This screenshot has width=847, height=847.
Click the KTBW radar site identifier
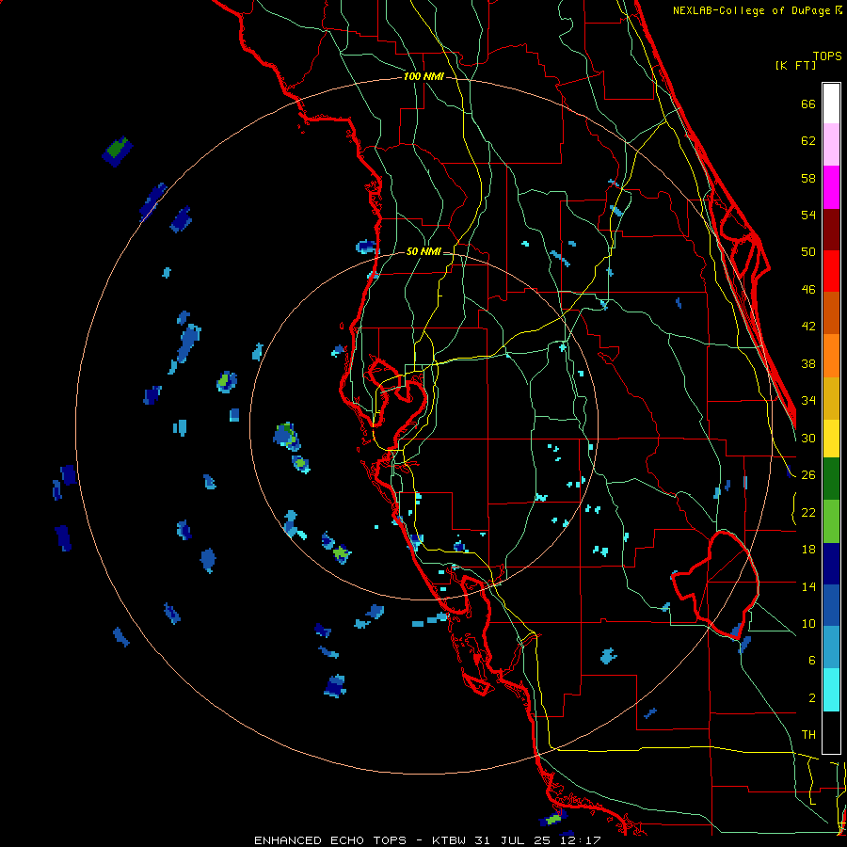click(x=451, y=840)
